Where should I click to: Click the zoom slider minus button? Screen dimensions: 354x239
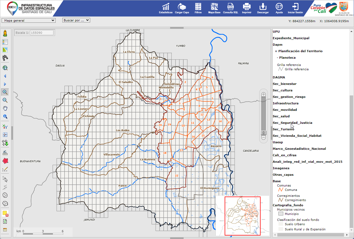click(264, 137)
